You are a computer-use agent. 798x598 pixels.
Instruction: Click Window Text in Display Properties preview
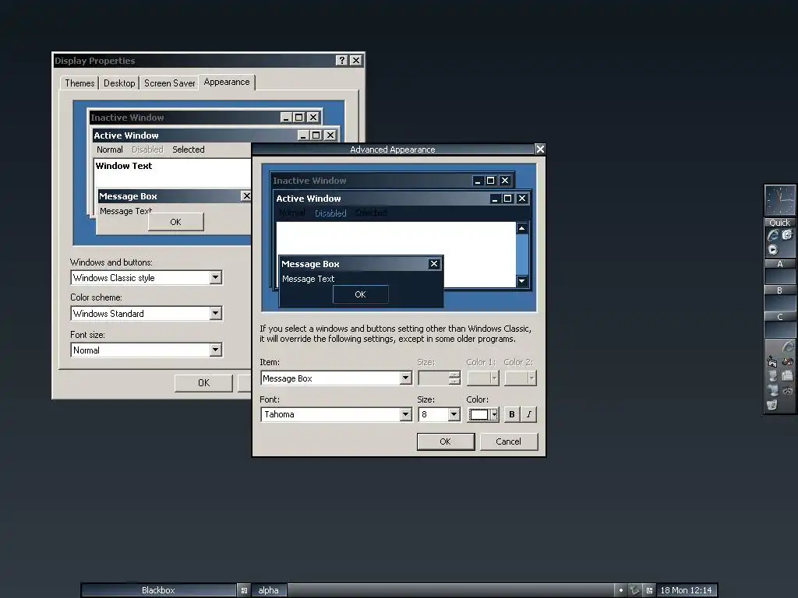(x=124, y=166)
